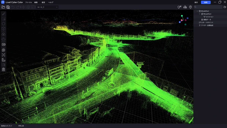This screenshot has width=227, height=128.
Task: Select the ruler measure tool in sidebar
Action: pos(4,14)
